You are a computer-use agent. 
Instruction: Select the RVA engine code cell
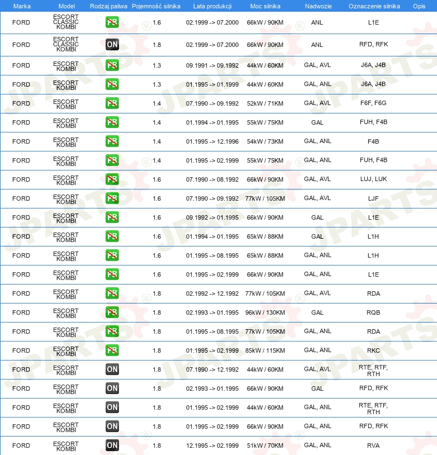click(x=373, y=445)
